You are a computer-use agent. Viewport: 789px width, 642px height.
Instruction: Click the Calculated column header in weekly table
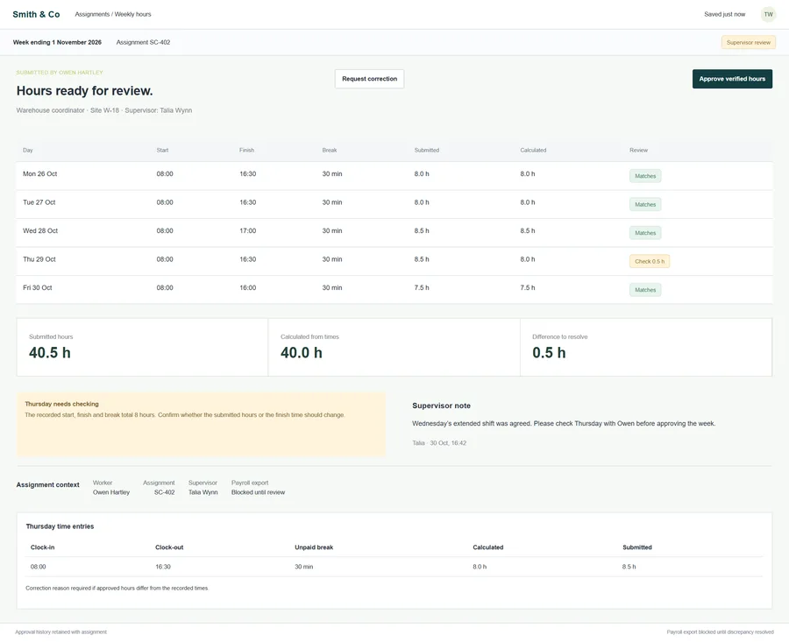(533, 151)
